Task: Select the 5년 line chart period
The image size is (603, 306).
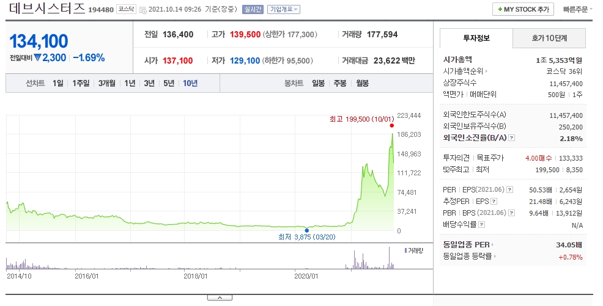Action: point(169,83)
